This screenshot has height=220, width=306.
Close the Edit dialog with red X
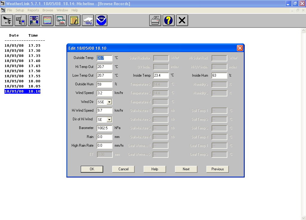240,48
